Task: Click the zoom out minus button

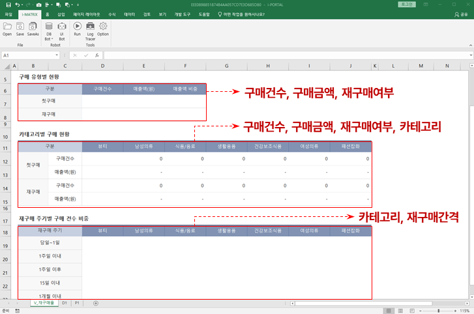Action: (x=421, y=311)
